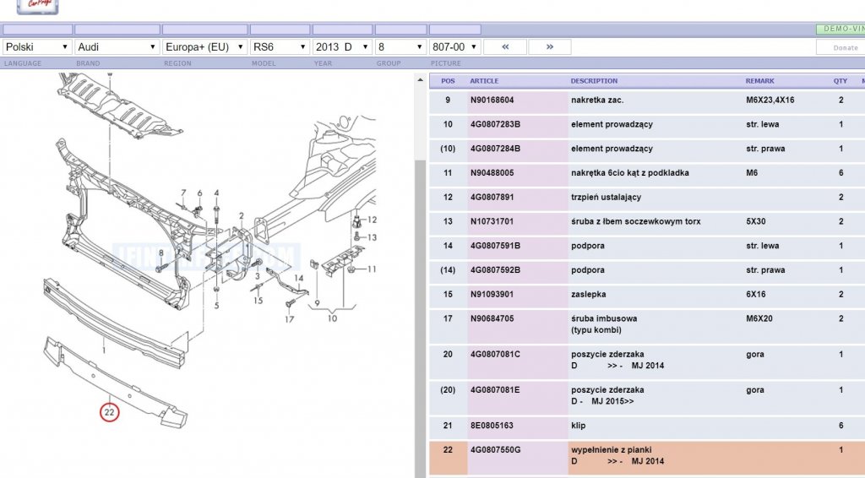Select article N90168604
Screen dimensions: 865x478
(492, 100)
